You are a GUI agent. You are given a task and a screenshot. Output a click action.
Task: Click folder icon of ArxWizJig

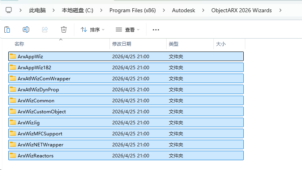click(13, 122)
